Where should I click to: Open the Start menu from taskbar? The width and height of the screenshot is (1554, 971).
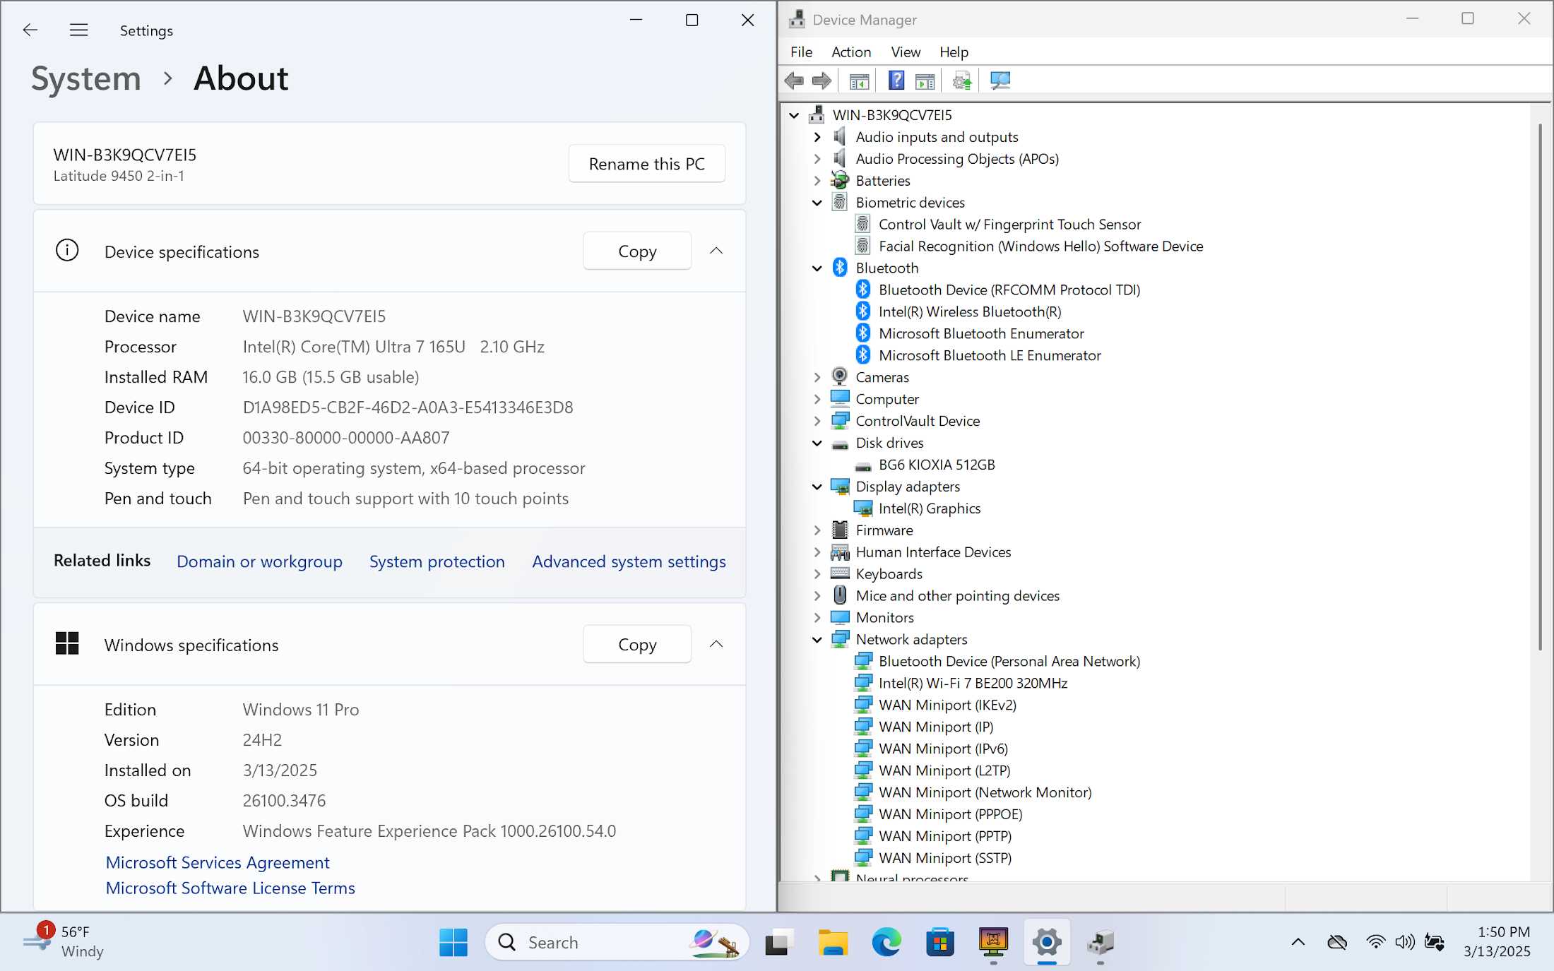453,942
